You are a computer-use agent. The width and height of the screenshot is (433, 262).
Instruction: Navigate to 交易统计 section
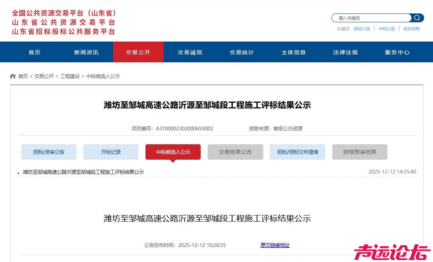coord(242,52)
